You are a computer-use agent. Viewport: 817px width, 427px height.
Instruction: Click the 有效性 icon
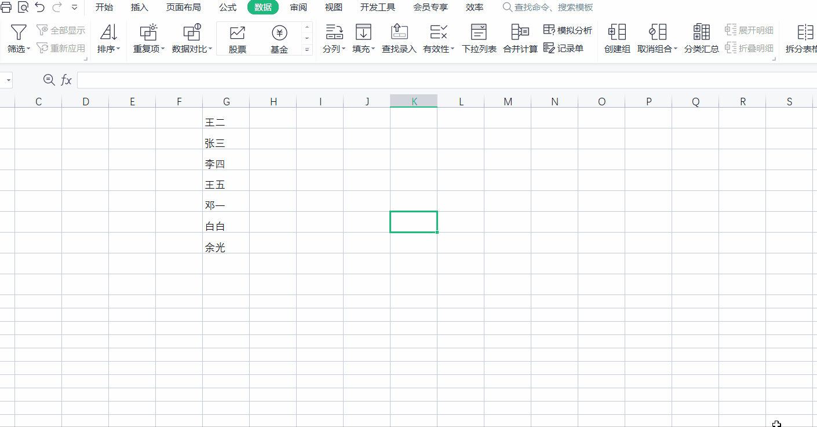(439, 32)
